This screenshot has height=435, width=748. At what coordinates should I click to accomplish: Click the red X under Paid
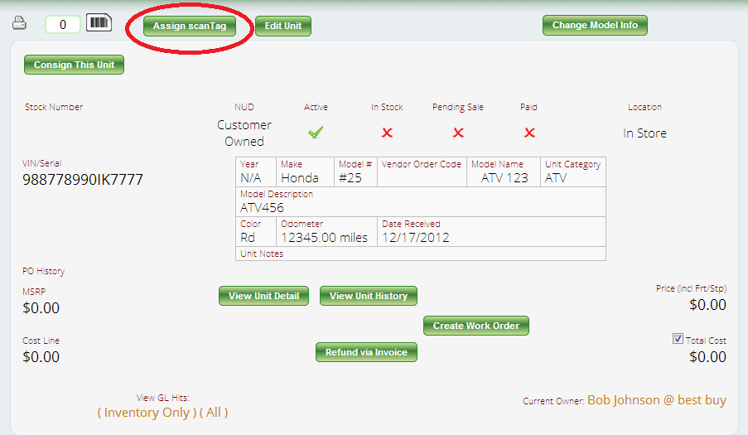[529, 133]
